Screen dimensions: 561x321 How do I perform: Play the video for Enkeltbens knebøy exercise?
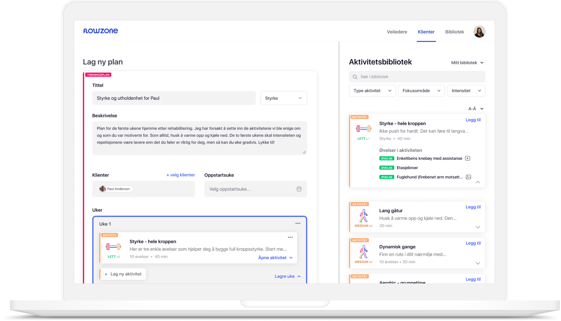pyautogui.click(x=468, y=158)
